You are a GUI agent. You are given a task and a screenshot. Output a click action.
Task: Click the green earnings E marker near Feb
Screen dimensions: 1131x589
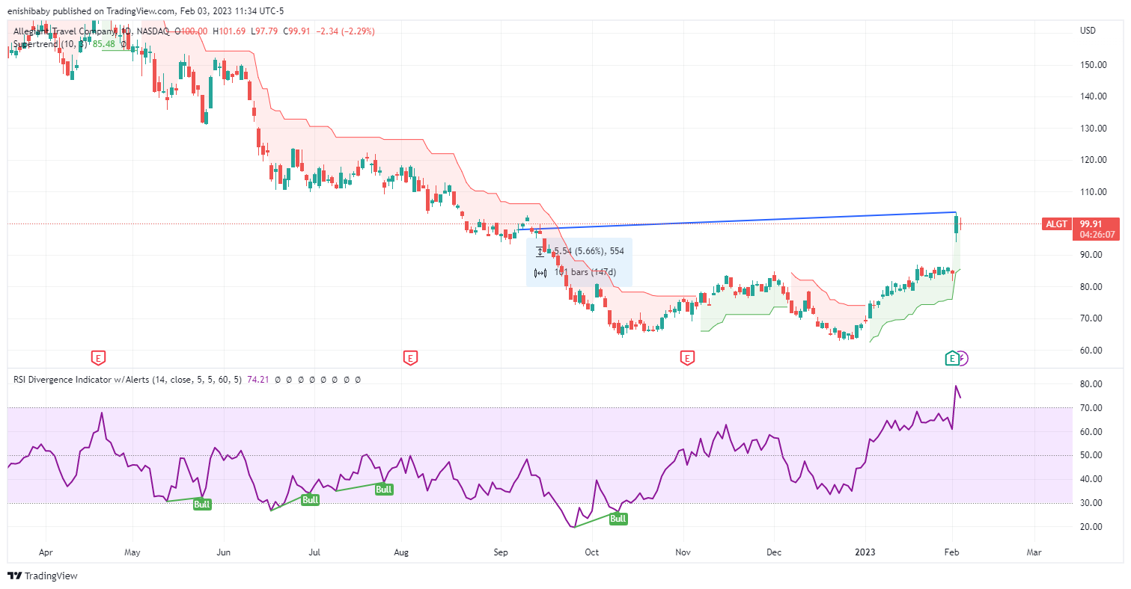[952, 358]
